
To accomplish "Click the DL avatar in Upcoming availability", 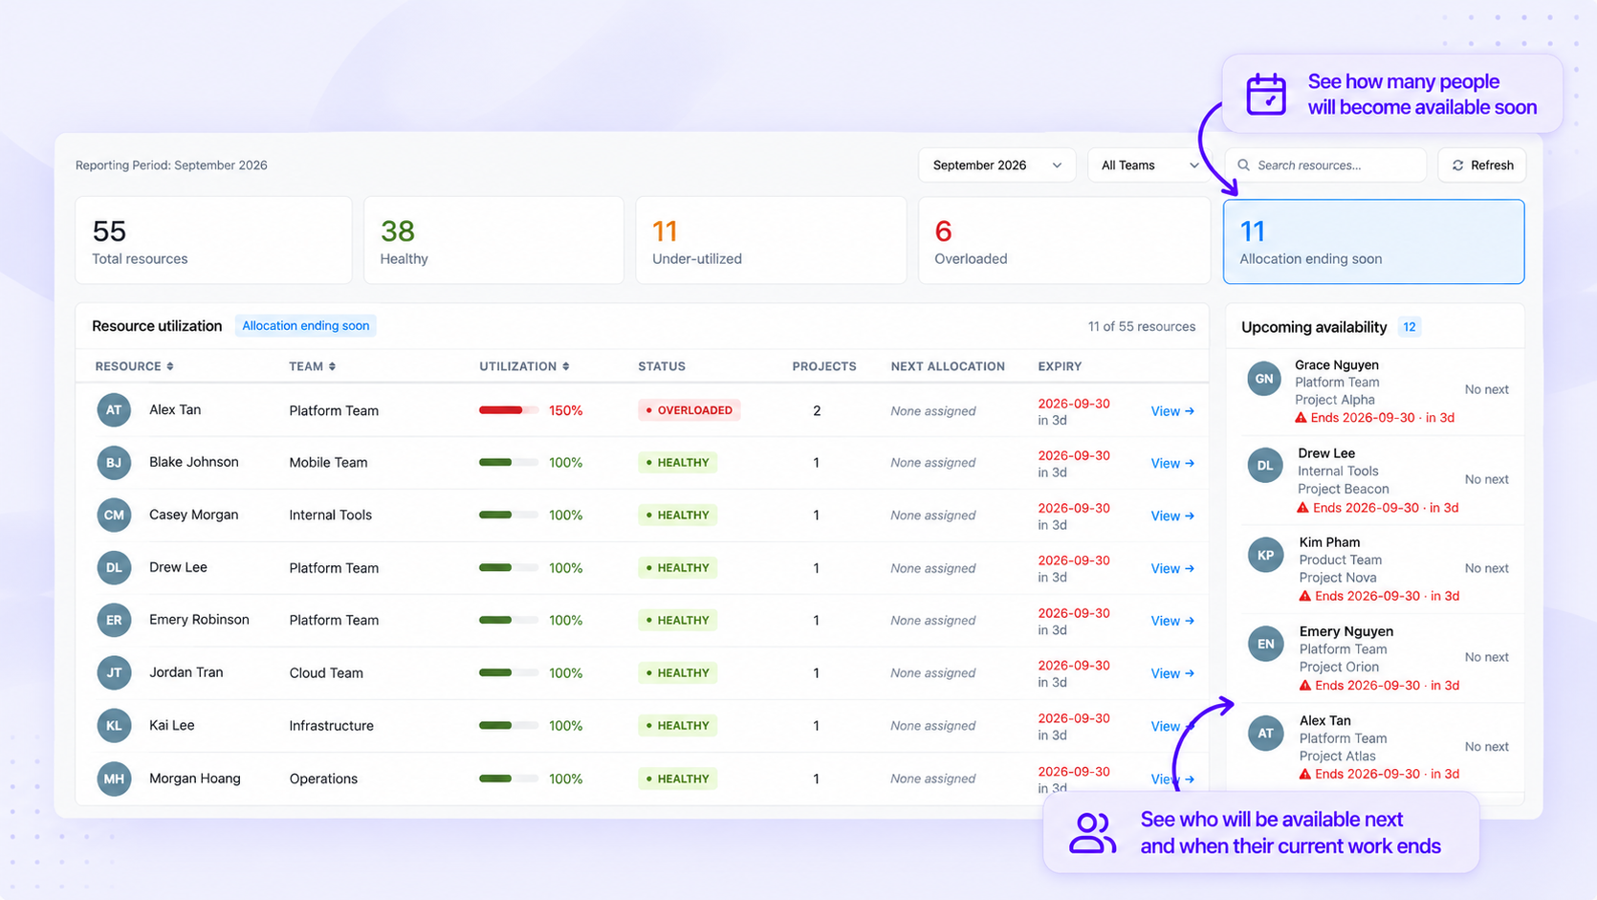I will pos(1264,466).
